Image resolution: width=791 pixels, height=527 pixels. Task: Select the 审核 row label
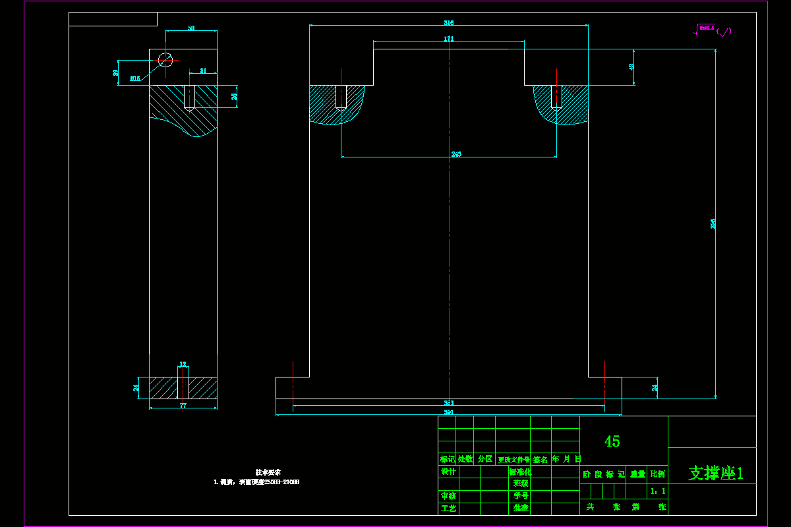tap(448, 495)
